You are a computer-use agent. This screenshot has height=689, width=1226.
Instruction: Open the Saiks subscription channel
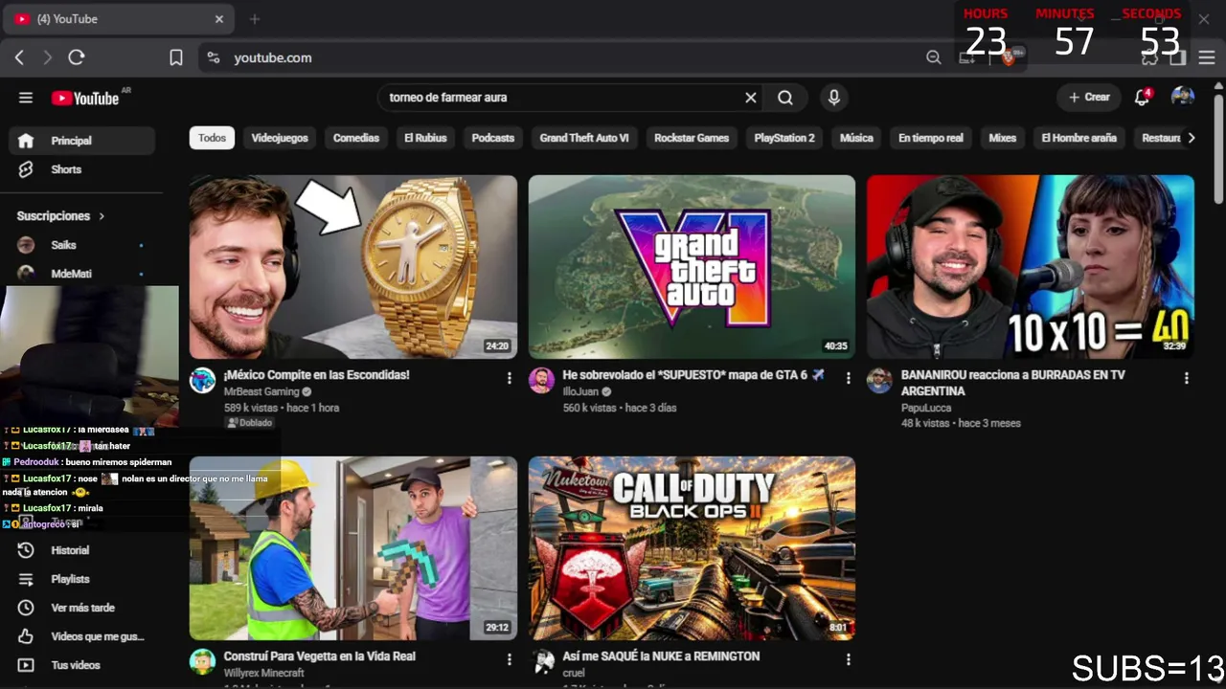tap(82, 245)
